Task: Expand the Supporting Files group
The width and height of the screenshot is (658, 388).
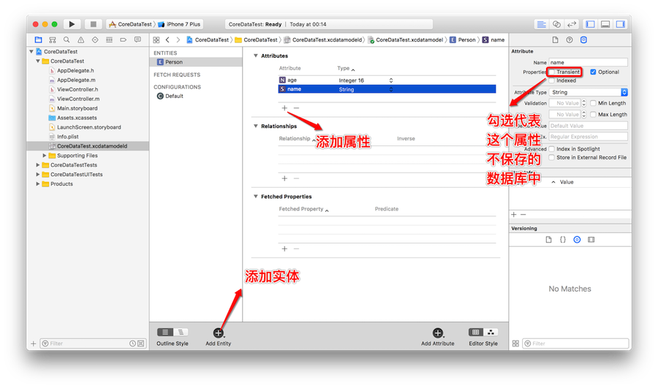Action: (45, 156)
